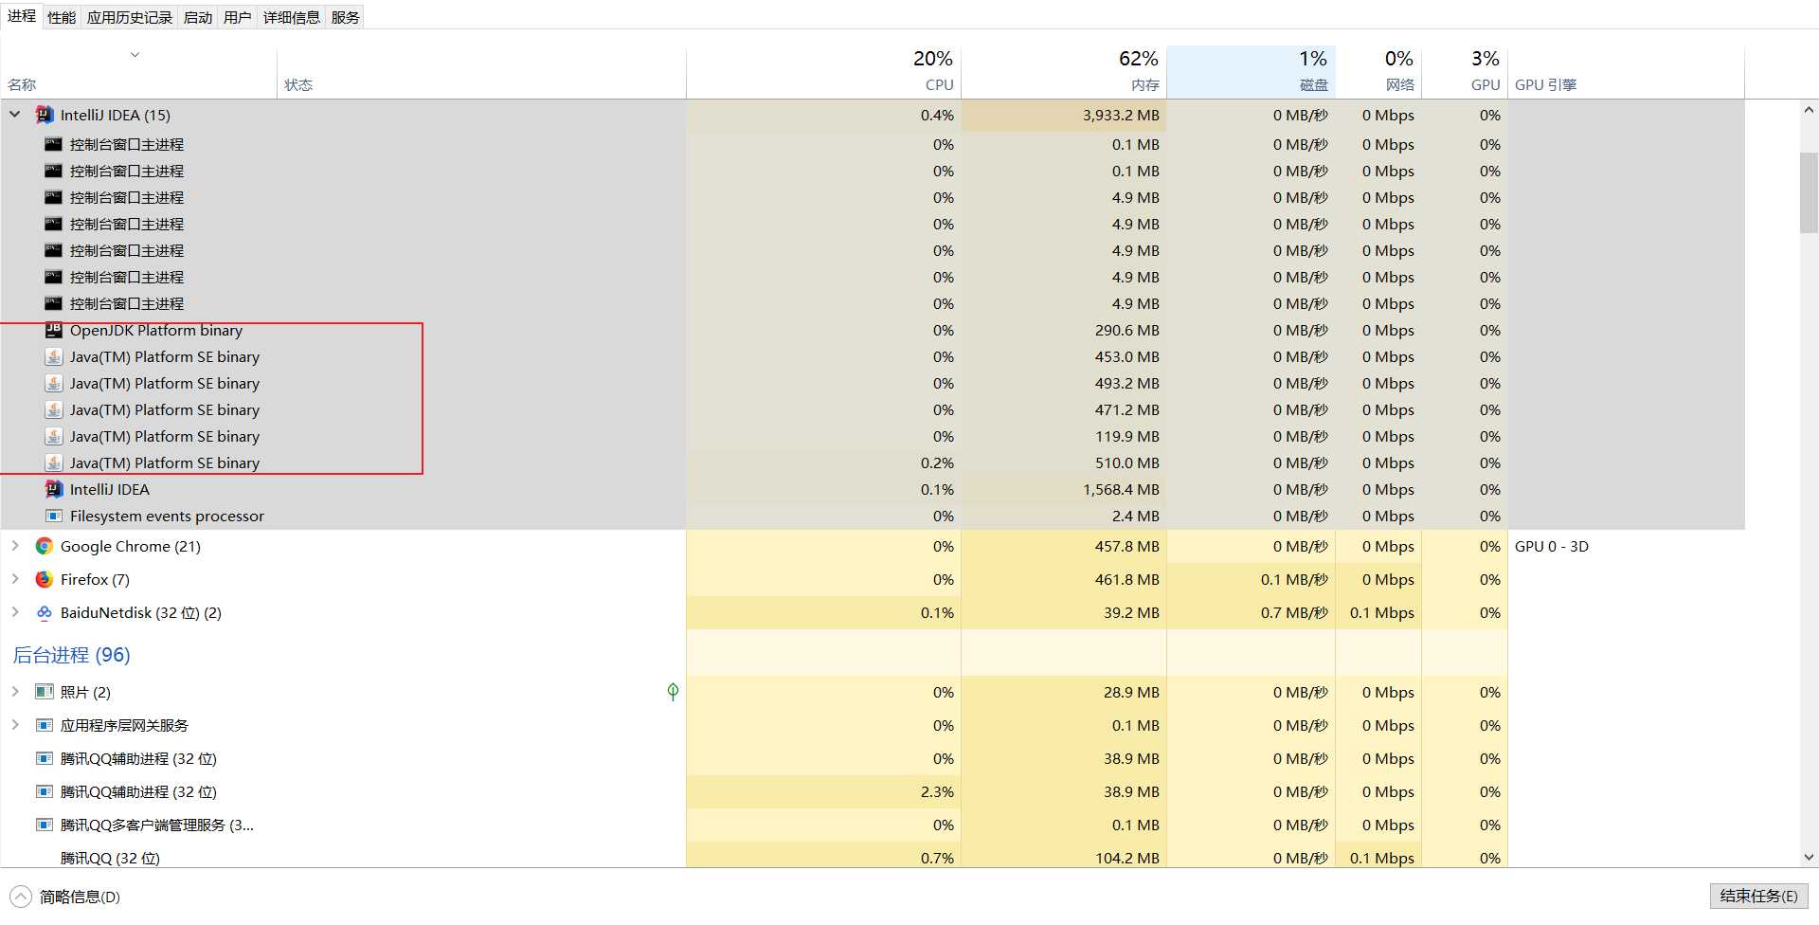Expand the 应用程序层网关服务 group

15,725
